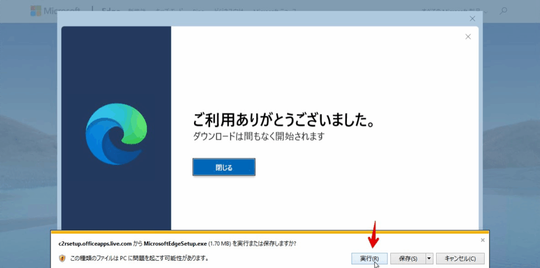Click the MicrosoftEdgeSetup.exe file name text
This screenshot has width=540, height=268.
pyautogui.click(x=175, y=244)
